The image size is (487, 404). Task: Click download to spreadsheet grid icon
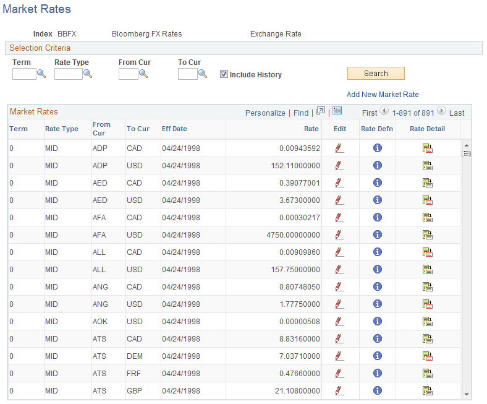pos(337,110)
